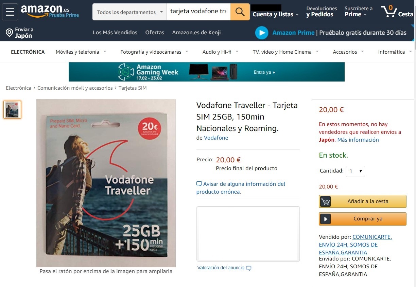Open the Cantidad quantity dropdown
Screen dimensions: 416x287
355,171
